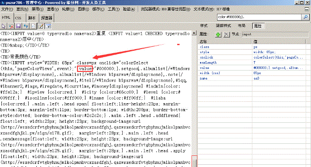
Task: Add attribute with the green plus icon
Action: point(218,34)
